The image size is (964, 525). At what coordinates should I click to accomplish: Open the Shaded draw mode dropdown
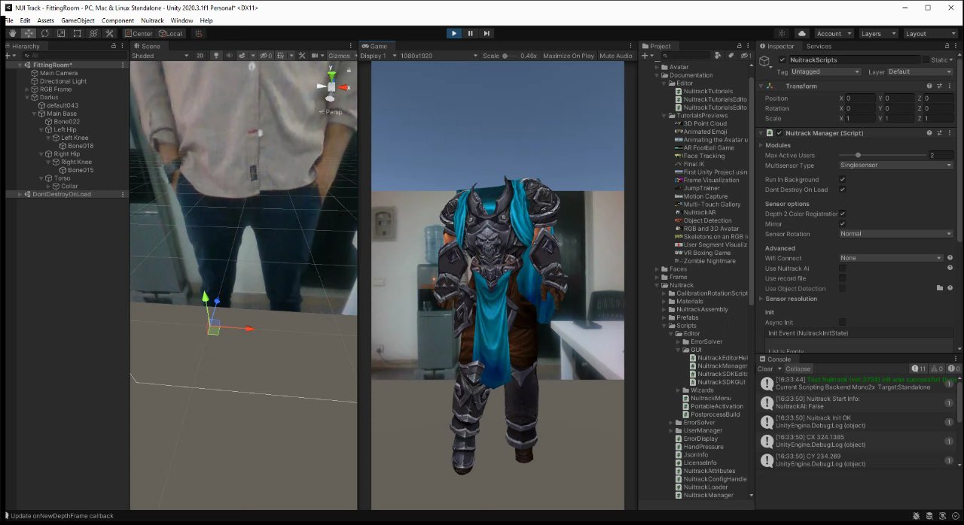160,56
